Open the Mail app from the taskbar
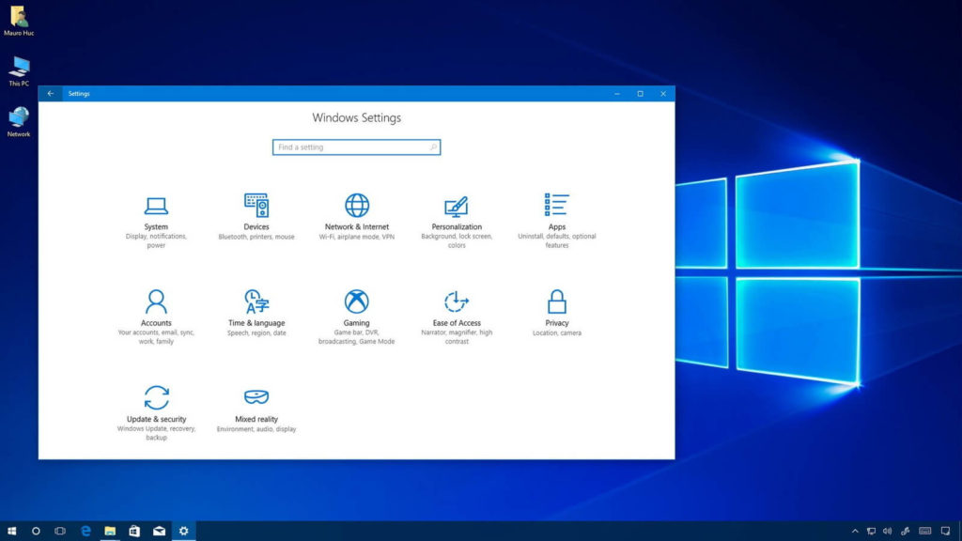This screenshot has width=962, height=541. coord(159,531)
